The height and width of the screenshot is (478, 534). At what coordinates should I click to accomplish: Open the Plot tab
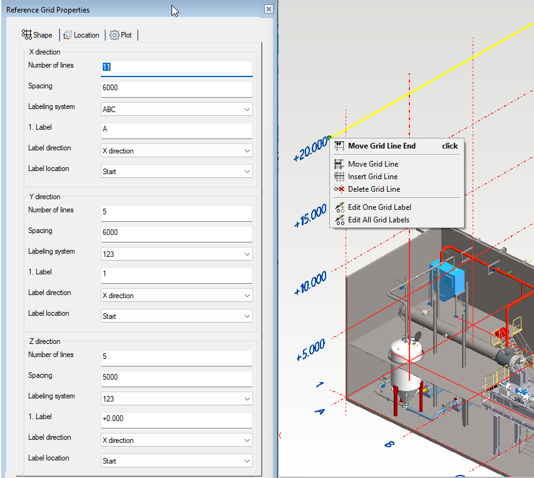121,35
